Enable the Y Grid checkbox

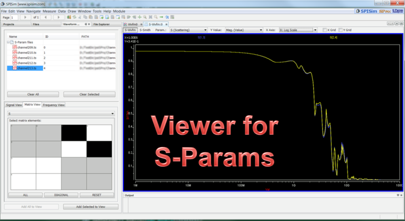click(x=341, y=30)
